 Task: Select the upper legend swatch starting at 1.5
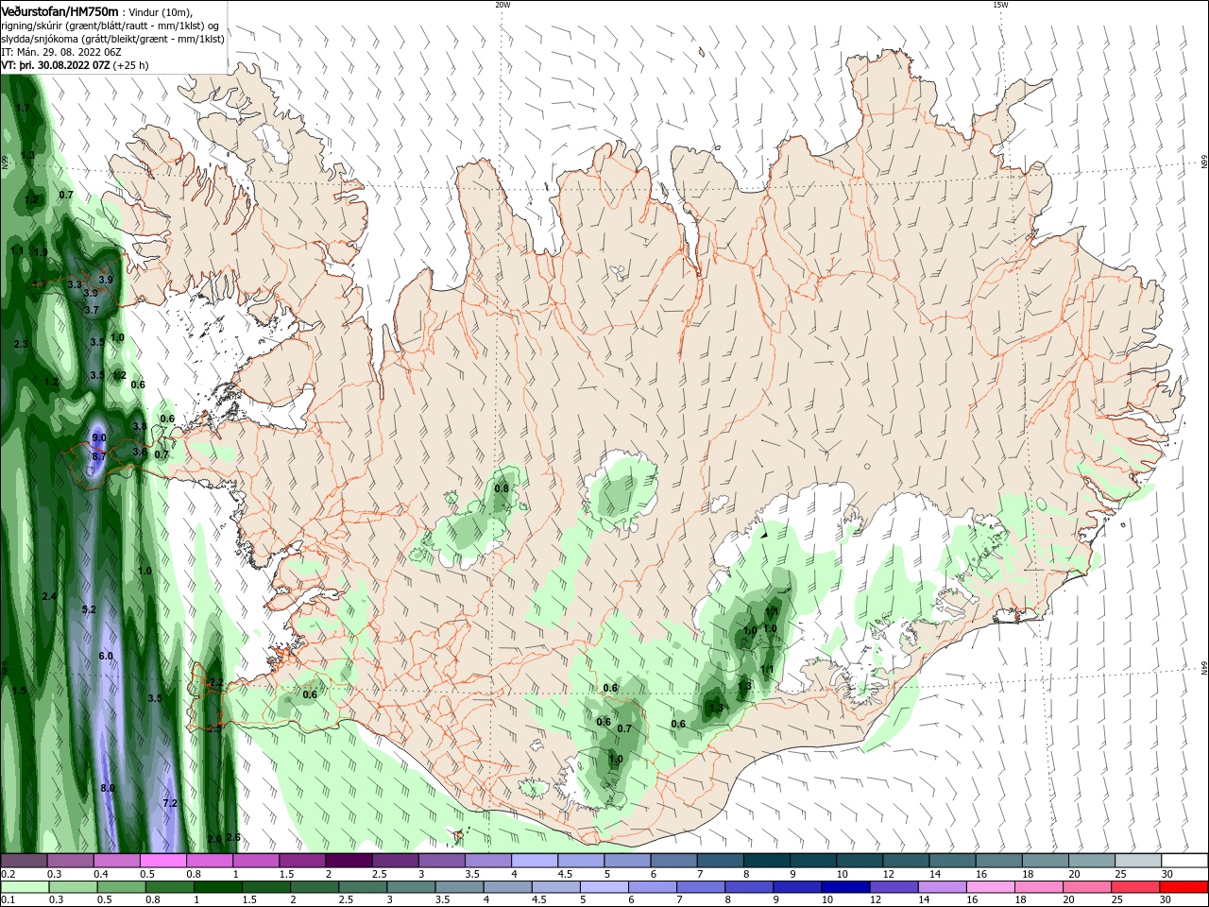(x=301, y=861)
